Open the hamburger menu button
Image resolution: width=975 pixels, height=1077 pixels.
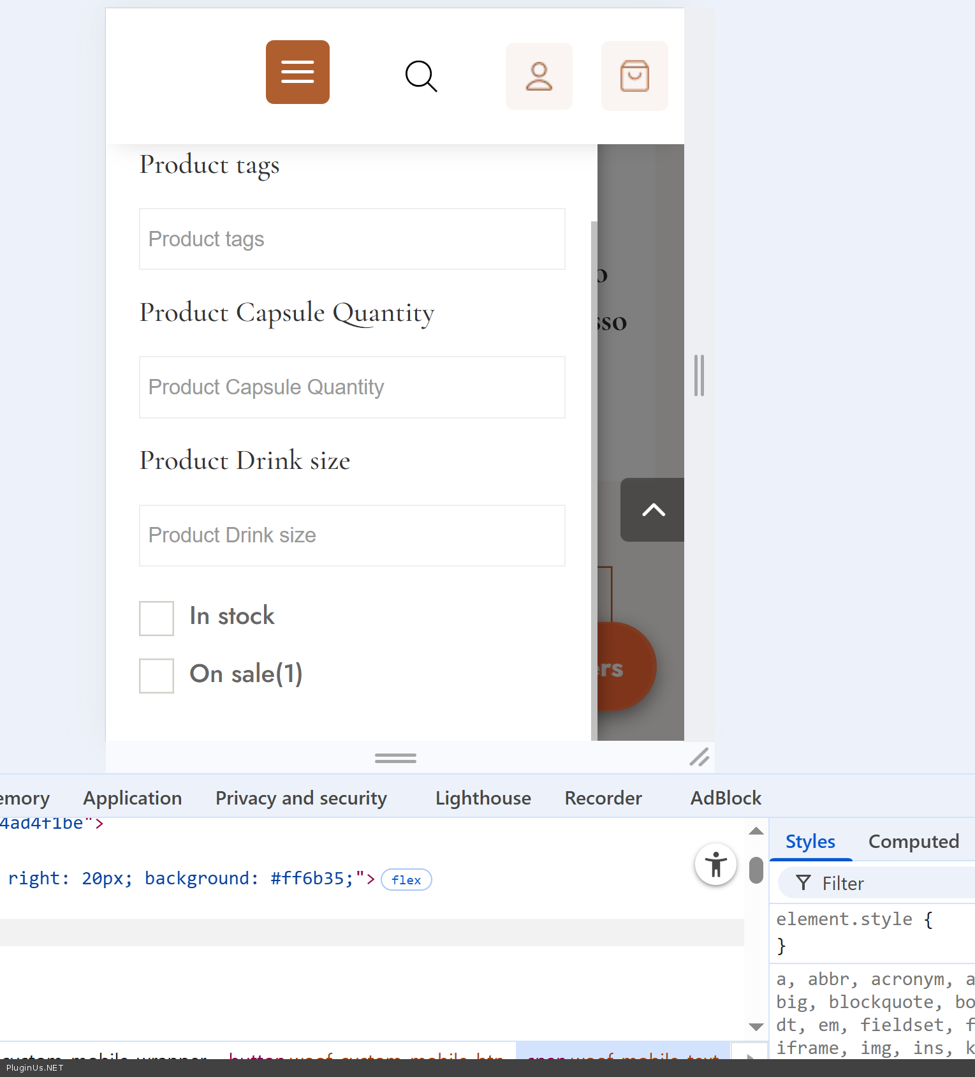click(297, 72)
